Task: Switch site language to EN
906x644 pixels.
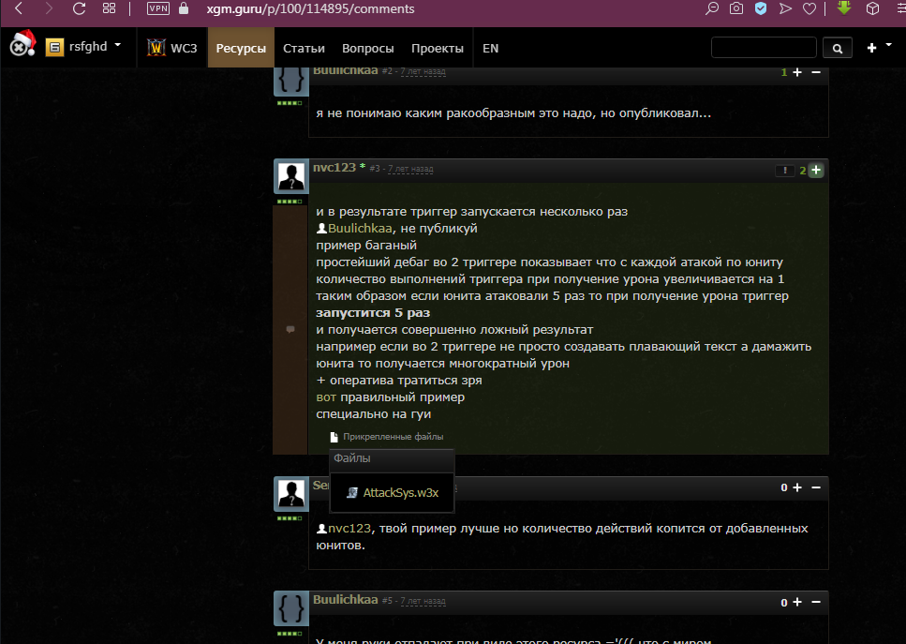Action: click(x=491, y=48)
